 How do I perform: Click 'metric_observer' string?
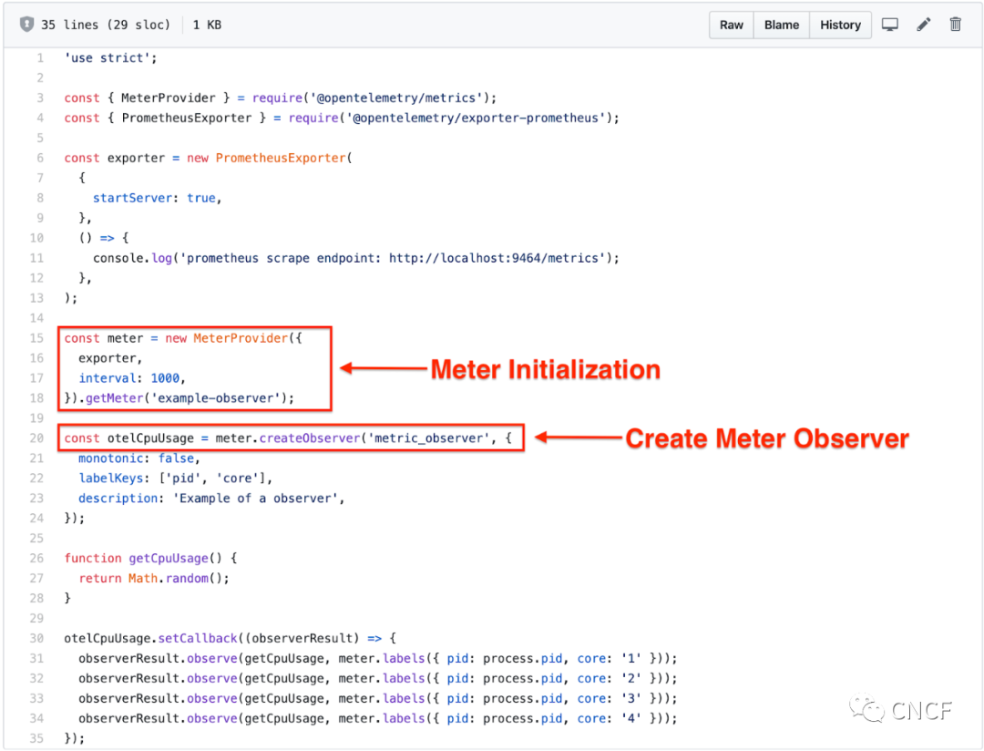[428, 438]
